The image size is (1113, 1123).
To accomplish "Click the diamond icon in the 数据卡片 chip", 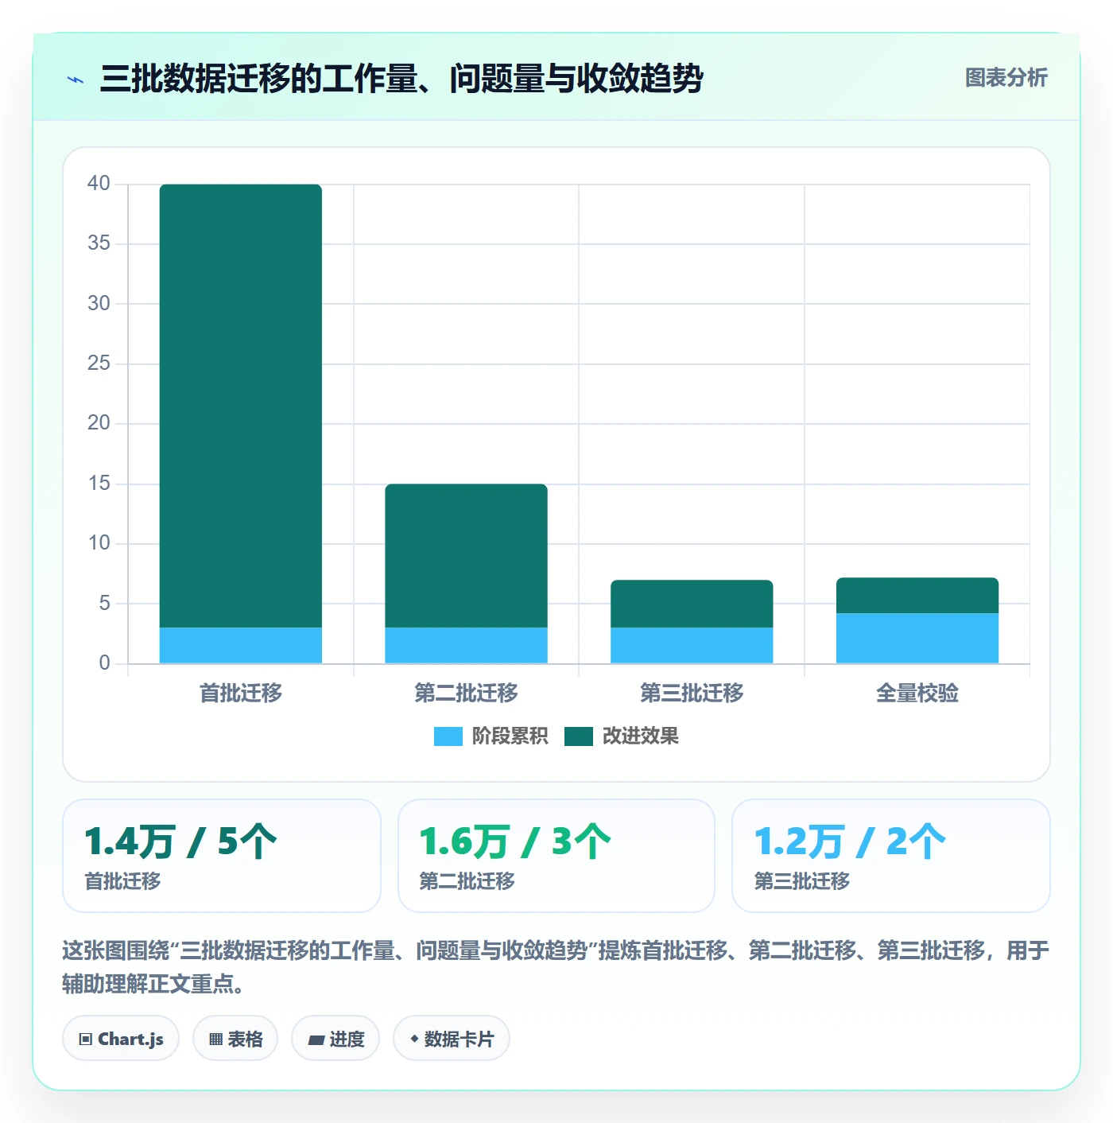I will (x=414, y=1039).
